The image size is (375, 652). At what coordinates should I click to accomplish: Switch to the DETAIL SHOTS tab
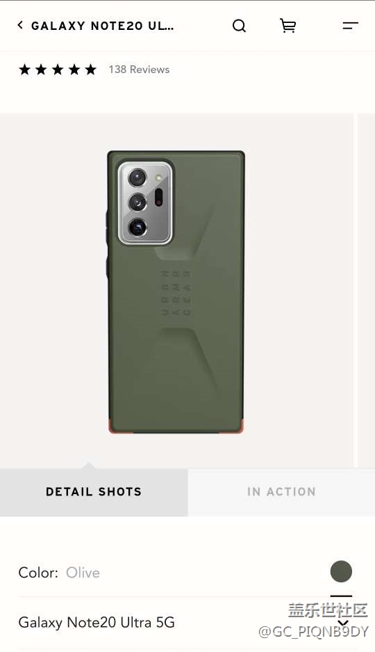point(94,492)
